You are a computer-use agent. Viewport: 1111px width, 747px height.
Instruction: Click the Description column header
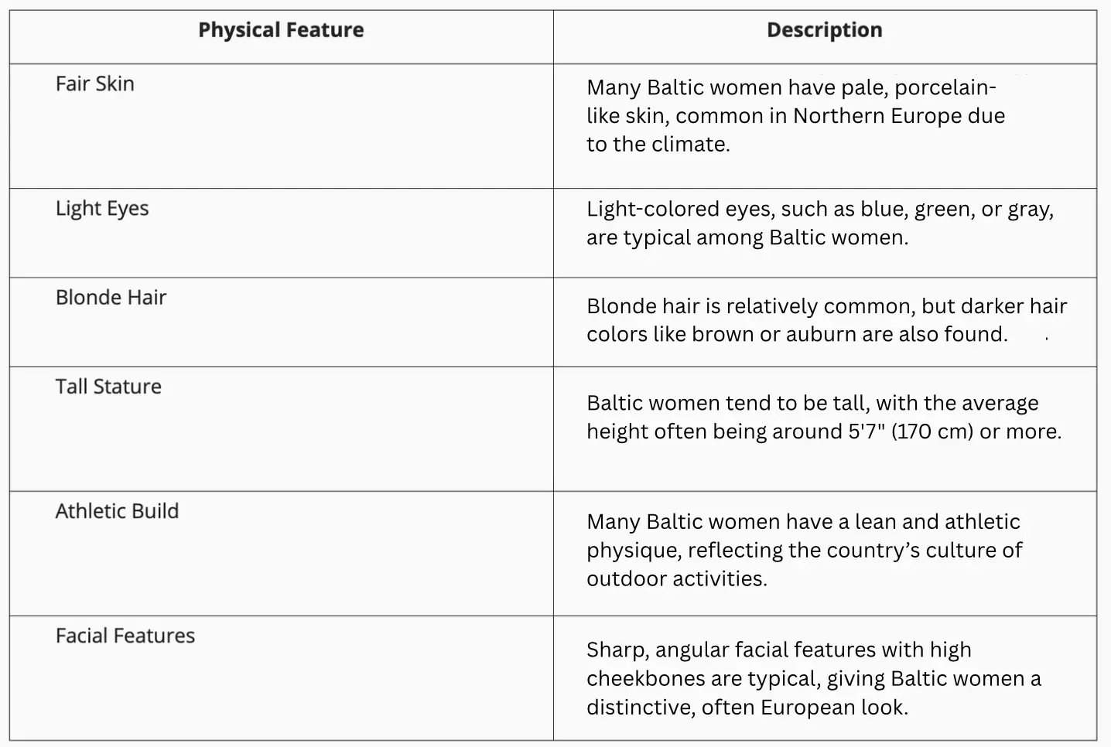[x=825, y=30]
